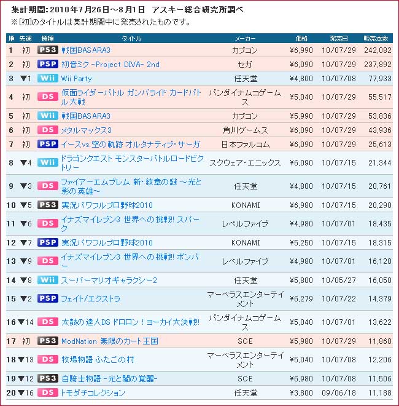The image size is (399, 406).
Task: Click DS badge beside イナズマイレブン3 スパーク
Action: point(47,223)
